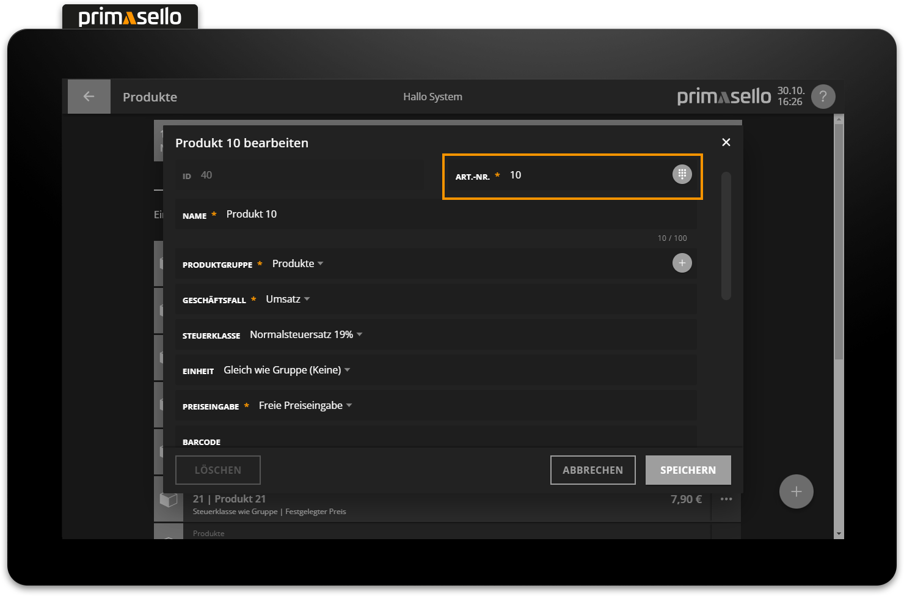This screenshot has height=596, width=904.
Task: Click the primasello logo in the header
Action: tap(723, 96)
